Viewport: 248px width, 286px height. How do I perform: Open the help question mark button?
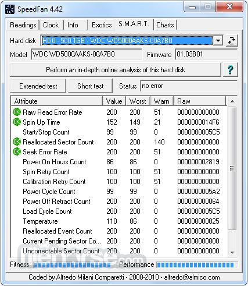coord(231,70)
